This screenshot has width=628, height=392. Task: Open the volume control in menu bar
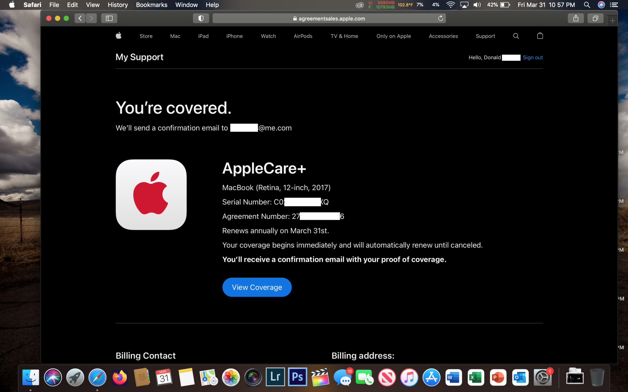(477, 5)
